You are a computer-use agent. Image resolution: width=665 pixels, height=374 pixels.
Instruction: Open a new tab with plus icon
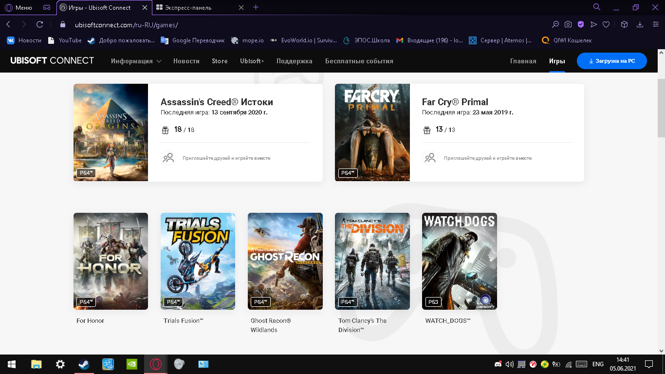click(x=256, y=7)
